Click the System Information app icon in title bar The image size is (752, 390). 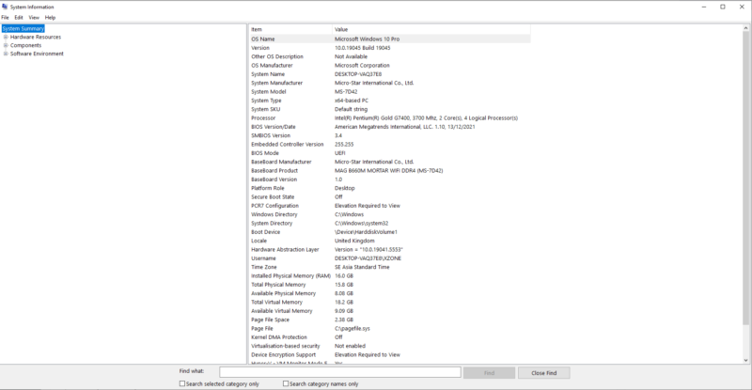pos(5,7)
